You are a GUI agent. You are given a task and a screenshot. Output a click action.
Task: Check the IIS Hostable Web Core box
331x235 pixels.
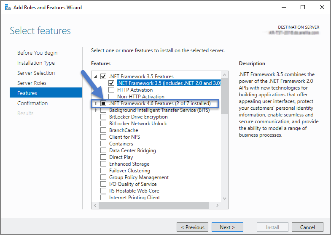pos(103,190)
